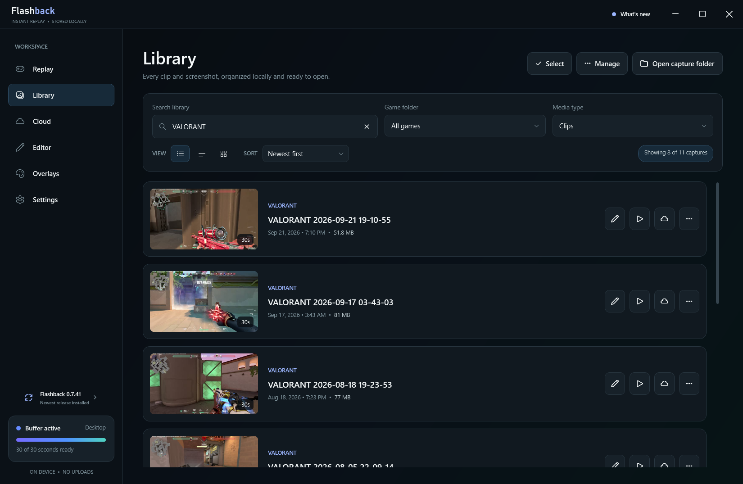The width and height of the screenshot is (743, 484).
Task: Click the Library sidebar icon
Action: (20, 95)
